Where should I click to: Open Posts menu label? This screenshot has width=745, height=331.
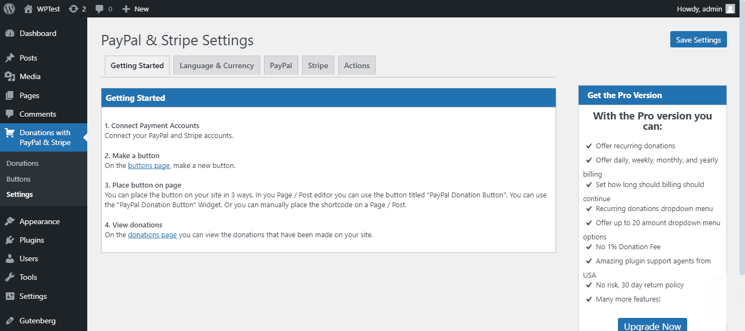(28, 58)
